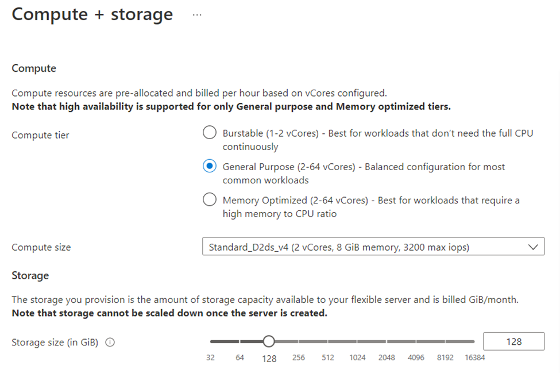This screenshot has width=560, height=373.
Task: Set storage slider to 2048 GiB mark
Action: 387,341
